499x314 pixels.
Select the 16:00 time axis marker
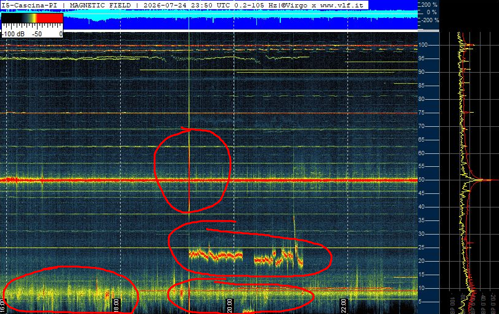click(2, 306)
